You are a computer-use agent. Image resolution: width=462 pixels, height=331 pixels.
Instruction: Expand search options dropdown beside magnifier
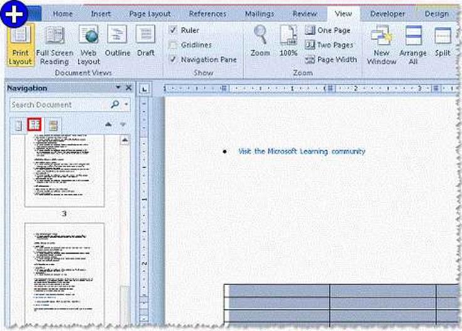coord(127,105)
